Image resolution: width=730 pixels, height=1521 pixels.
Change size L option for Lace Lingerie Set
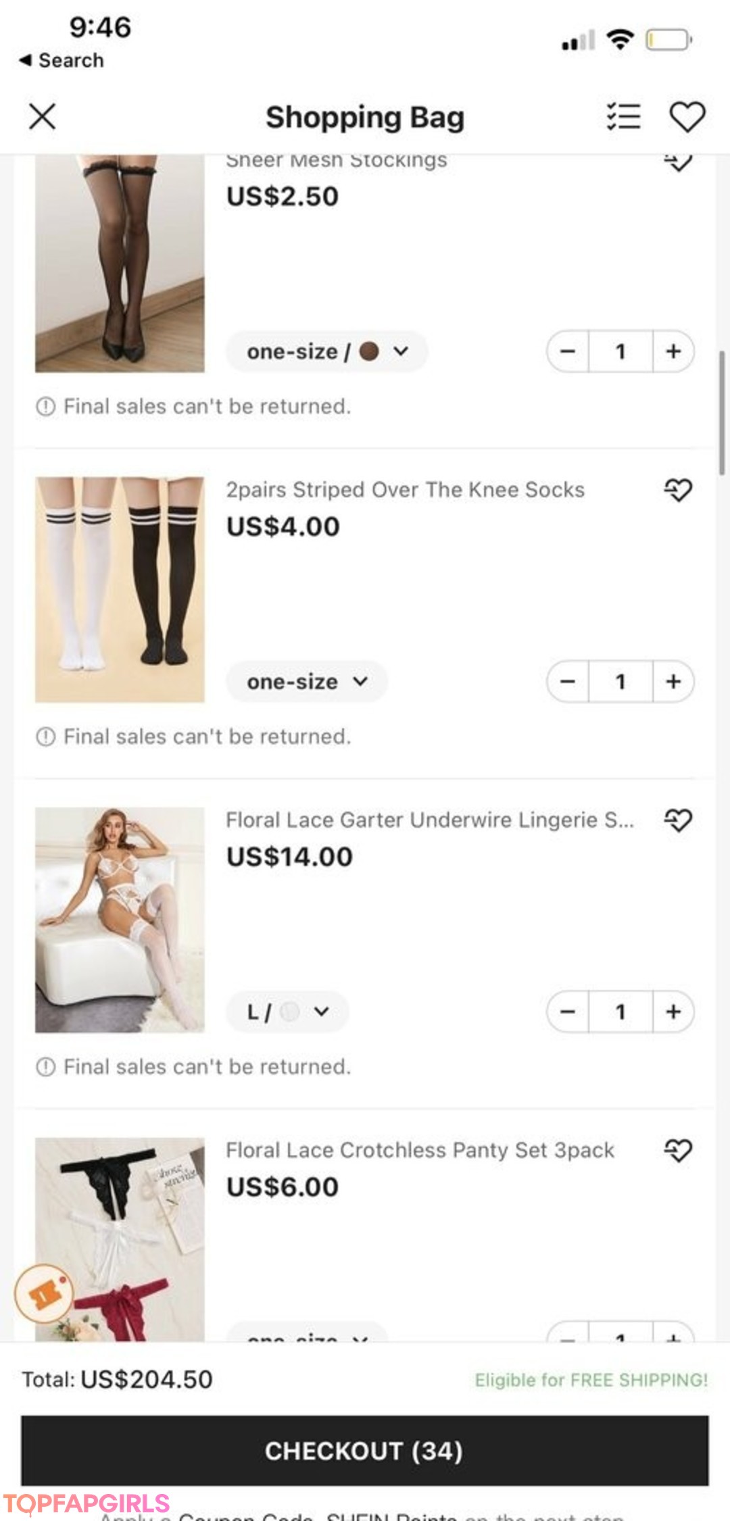tap(287, 1012)
